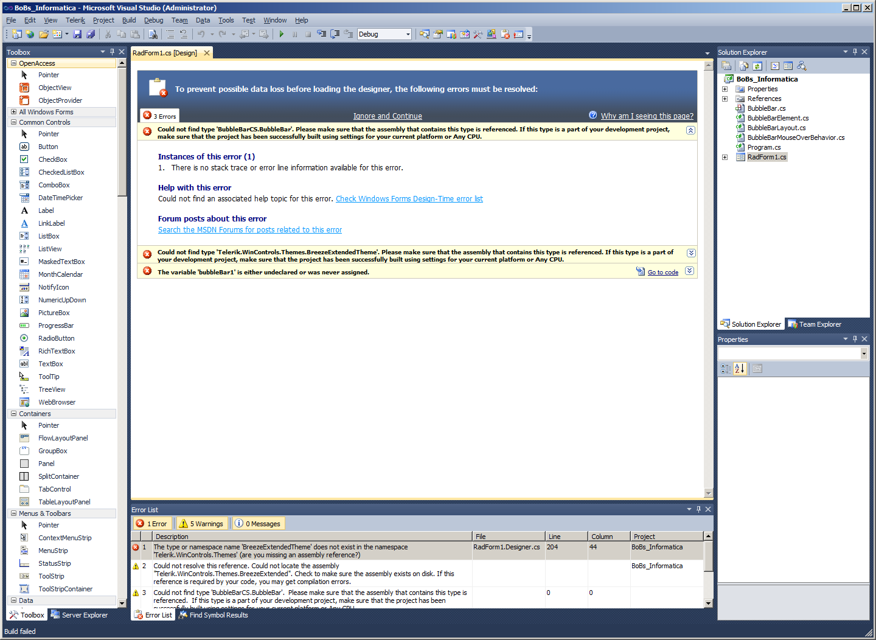Open the Debug configuration dropdown
The width and height of the screenshot is (876, 640).
tap(408, 34)
